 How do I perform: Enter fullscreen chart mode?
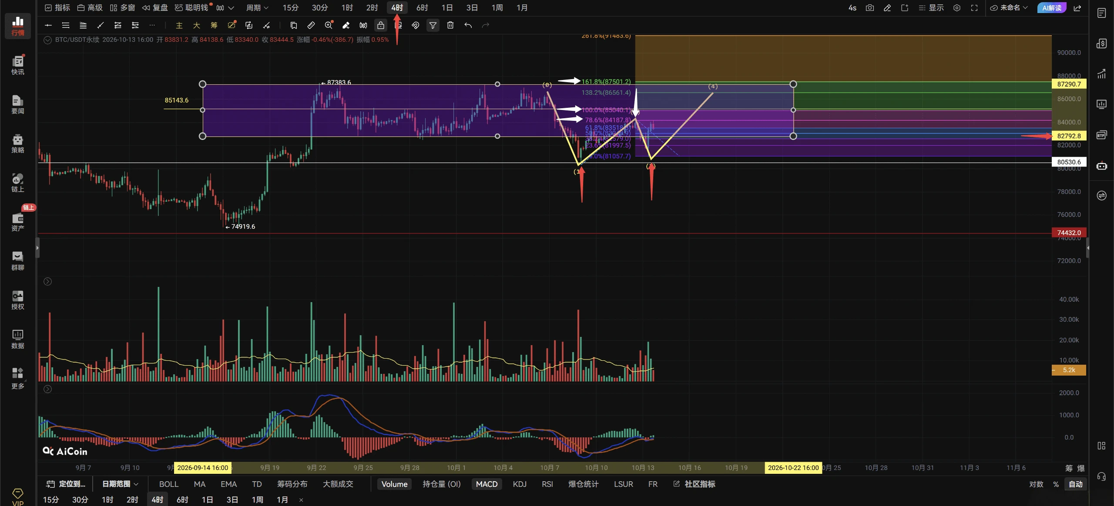point(974,8)
